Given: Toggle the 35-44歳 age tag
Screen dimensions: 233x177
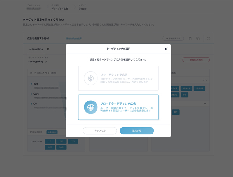Looking at the screenshot, I should (x=186, y=88).
